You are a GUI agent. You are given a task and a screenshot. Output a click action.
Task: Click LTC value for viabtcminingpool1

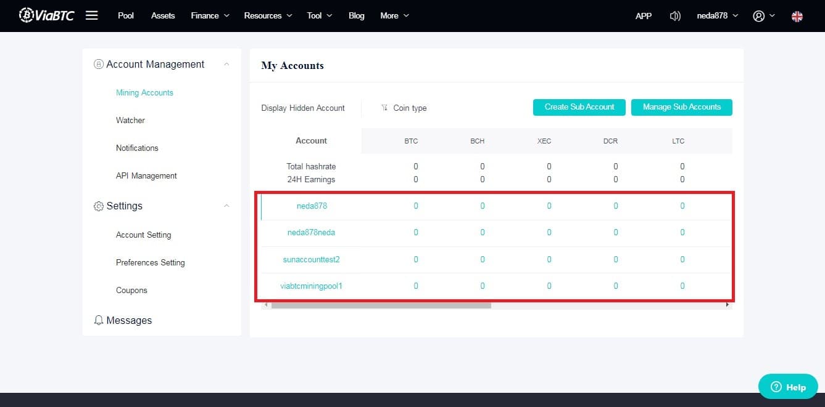click(x=682, y=286)
